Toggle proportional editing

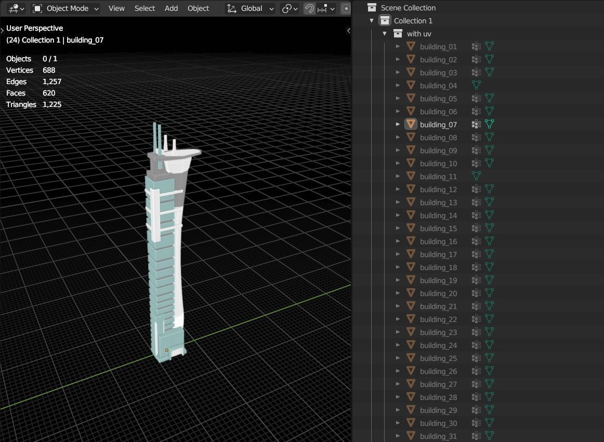(x=346, y=8)
